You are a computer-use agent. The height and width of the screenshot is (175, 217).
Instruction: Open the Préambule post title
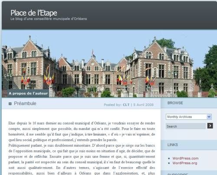pos(25,103)
